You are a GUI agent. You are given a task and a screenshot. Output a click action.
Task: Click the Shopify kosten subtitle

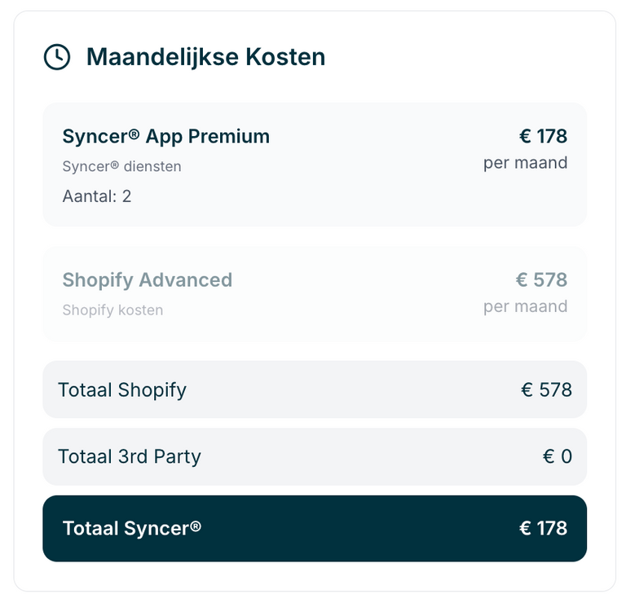112,310
